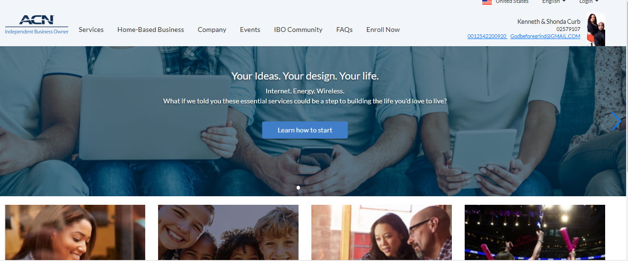Visit the FAQs page
628x261 pixels.
344,30
